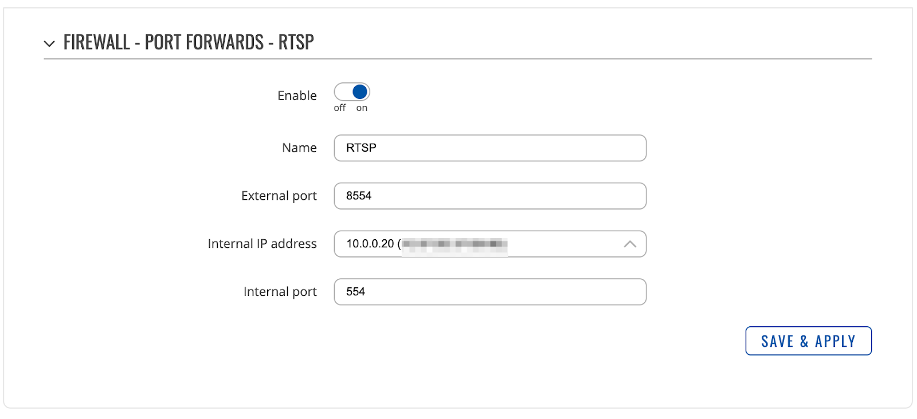This screenshot has width=917, height=419.
Task: Click the Enable label text
Action: click(x=297, y=96)
